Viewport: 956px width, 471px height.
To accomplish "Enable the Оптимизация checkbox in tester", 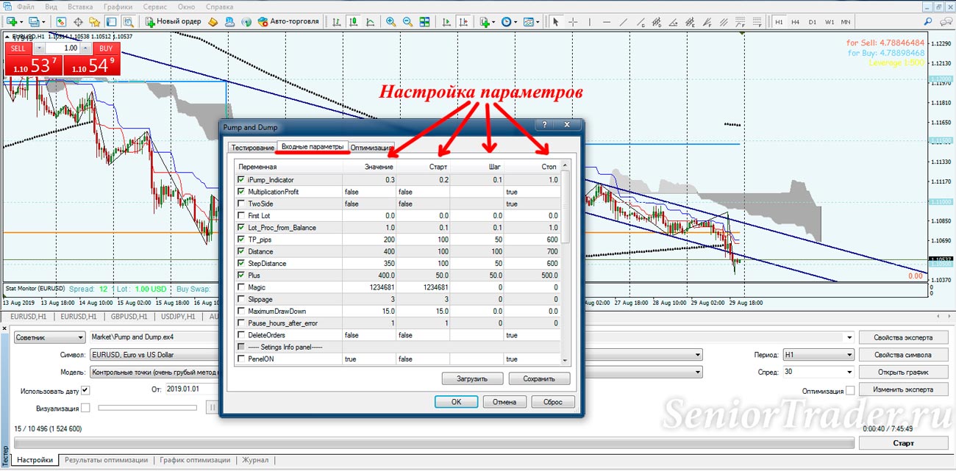I will tap(850, 390).
